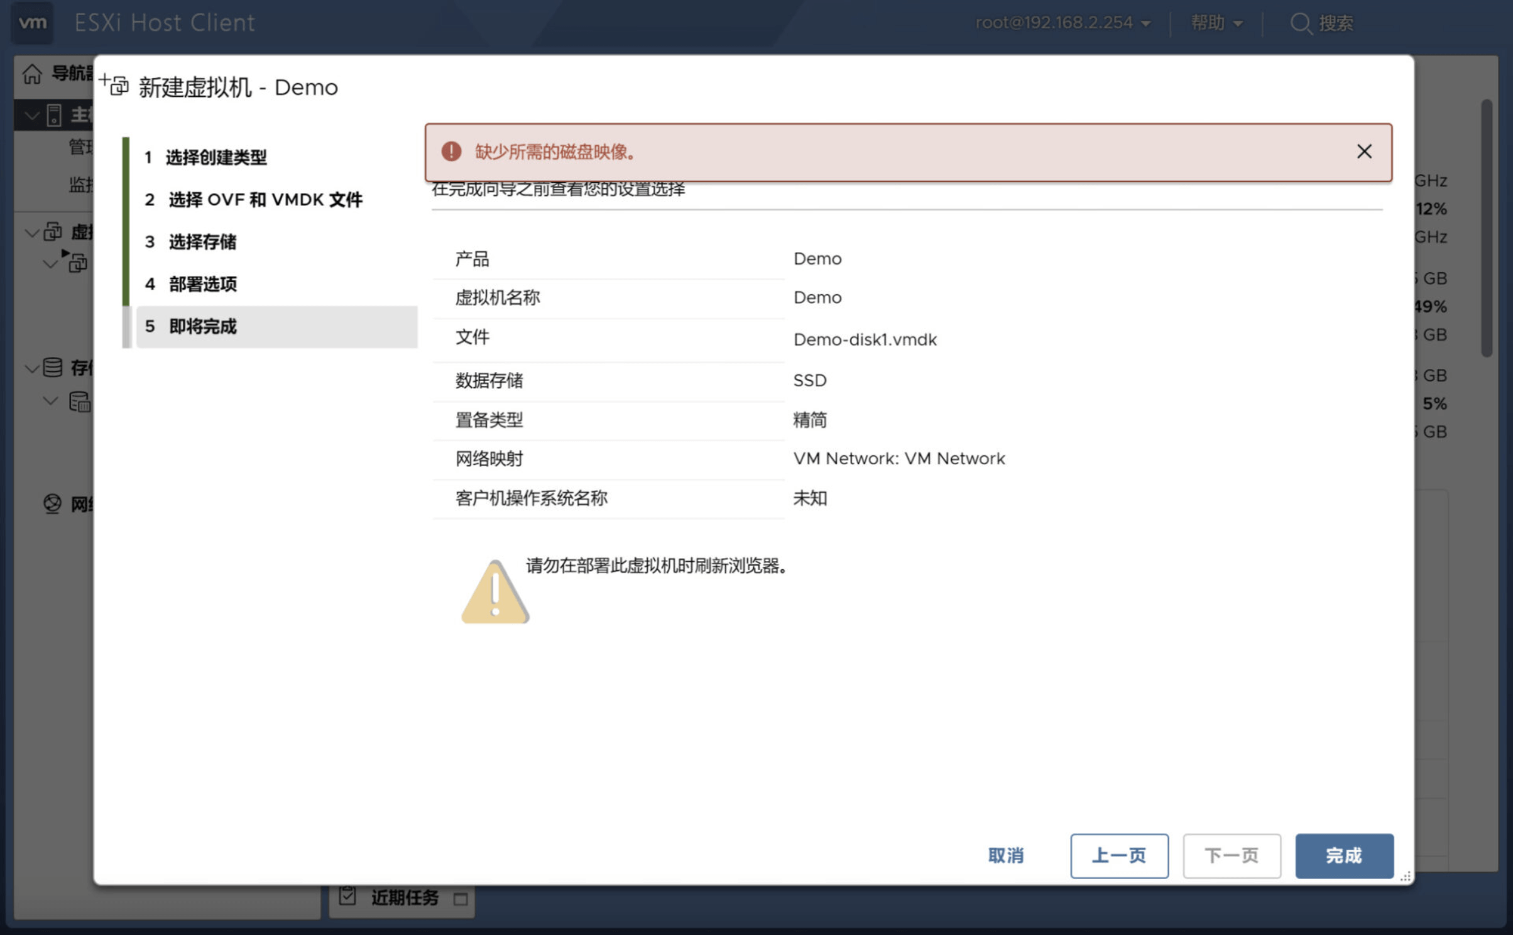Click the virtual machines icon in the navigator
Image resolution: width=1513 pixels, height=935 pixels.
(52, 232)
